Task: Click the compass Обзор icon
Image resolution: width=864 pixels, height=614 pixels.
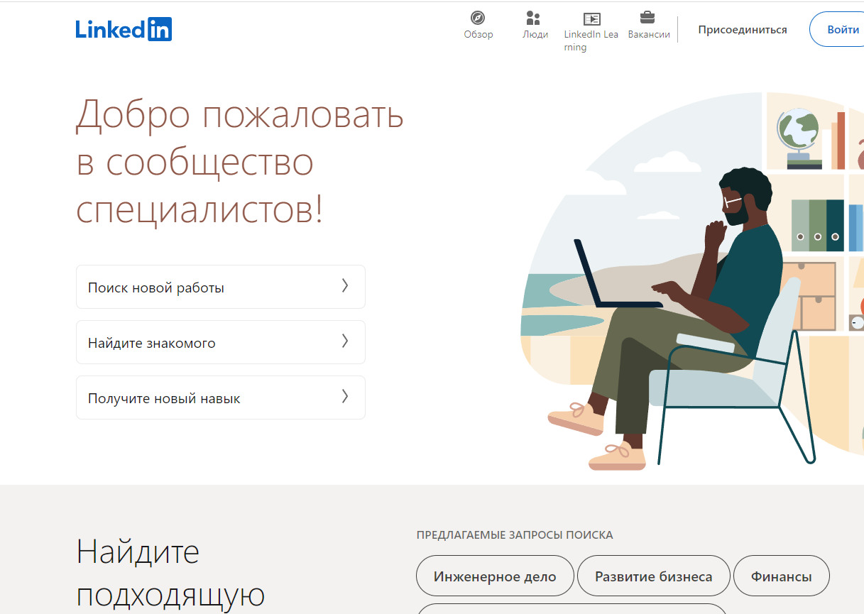Action: [478, 18]
